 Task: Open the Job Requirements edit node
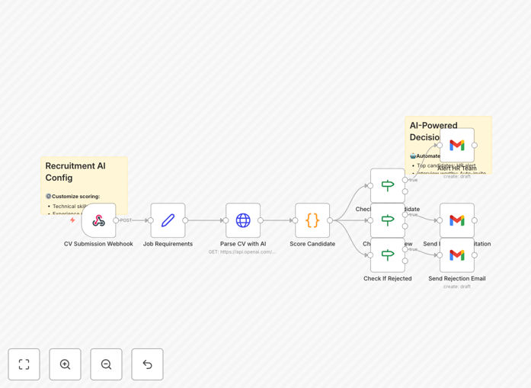(168, 220)
